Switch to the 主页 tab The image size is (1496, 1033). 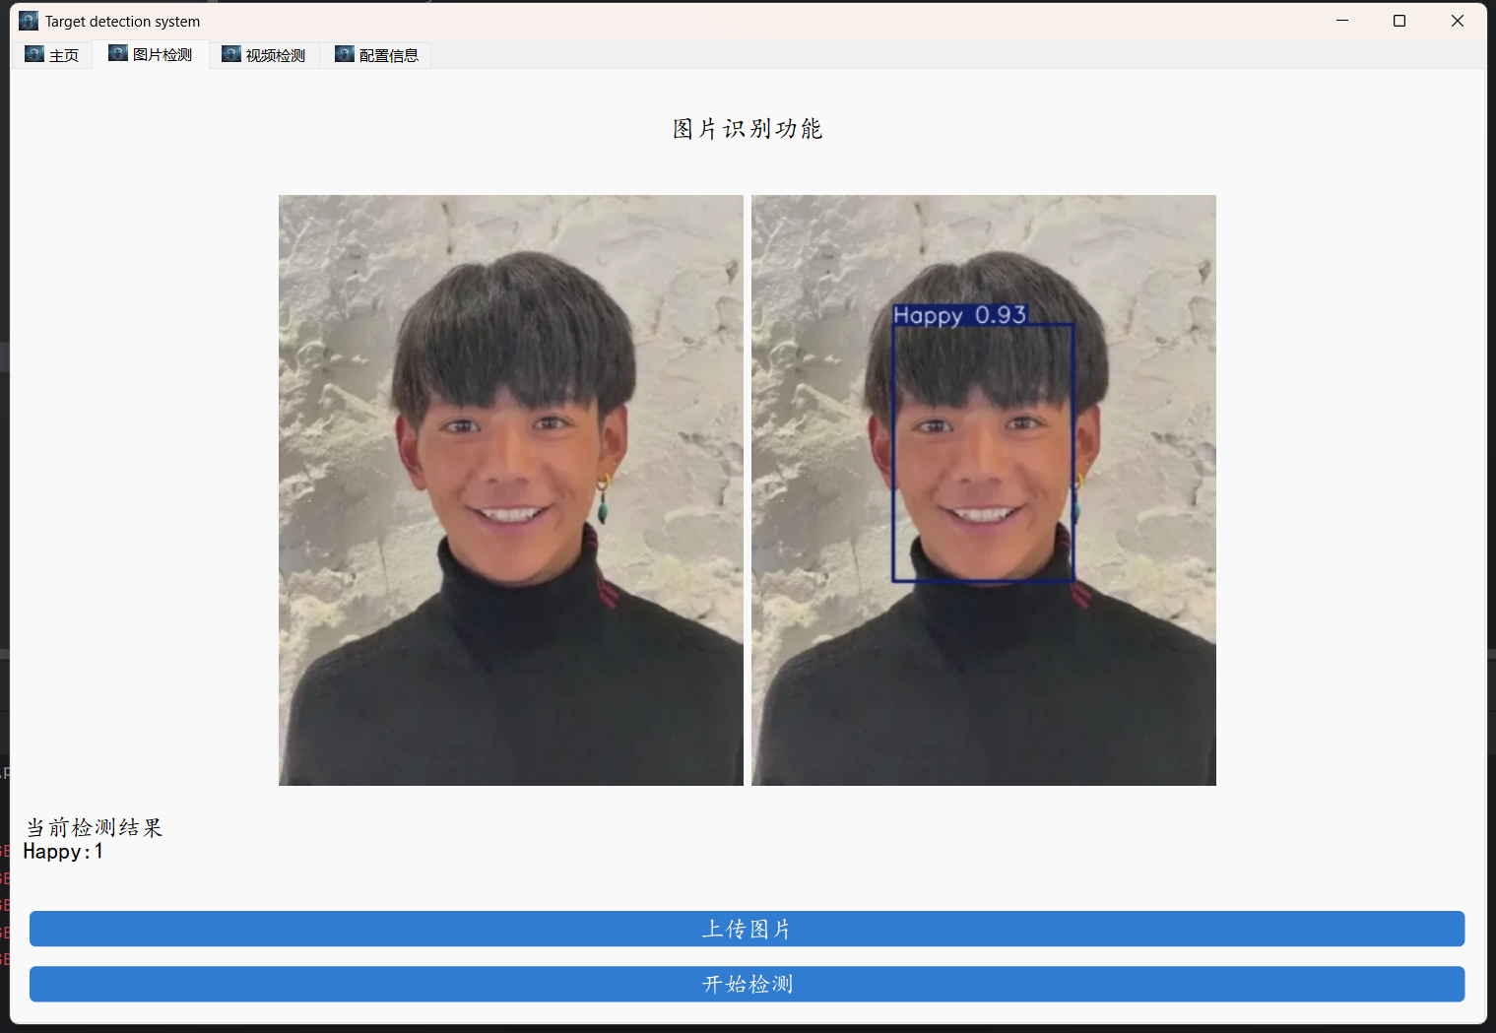point(52,55)
